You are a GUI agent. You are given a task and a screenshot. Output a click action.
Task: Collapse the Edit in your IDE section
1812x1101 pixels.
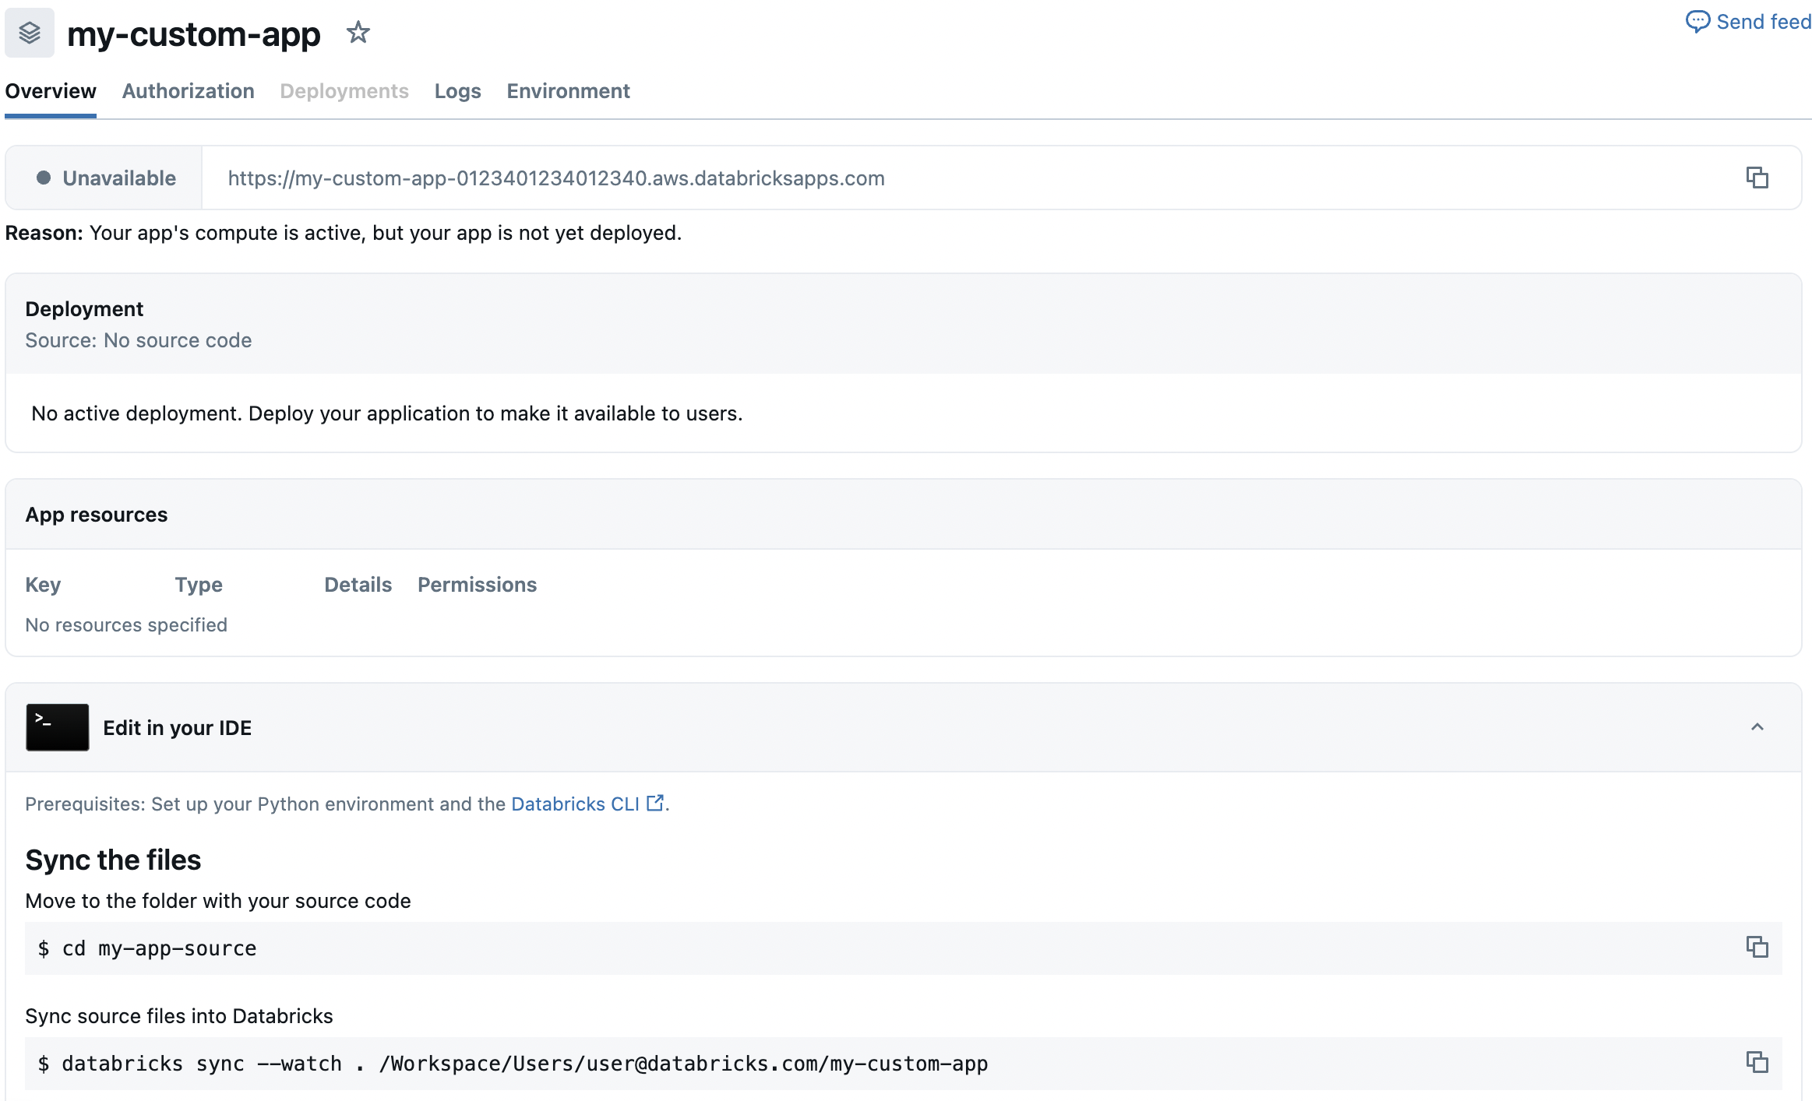1757,726
